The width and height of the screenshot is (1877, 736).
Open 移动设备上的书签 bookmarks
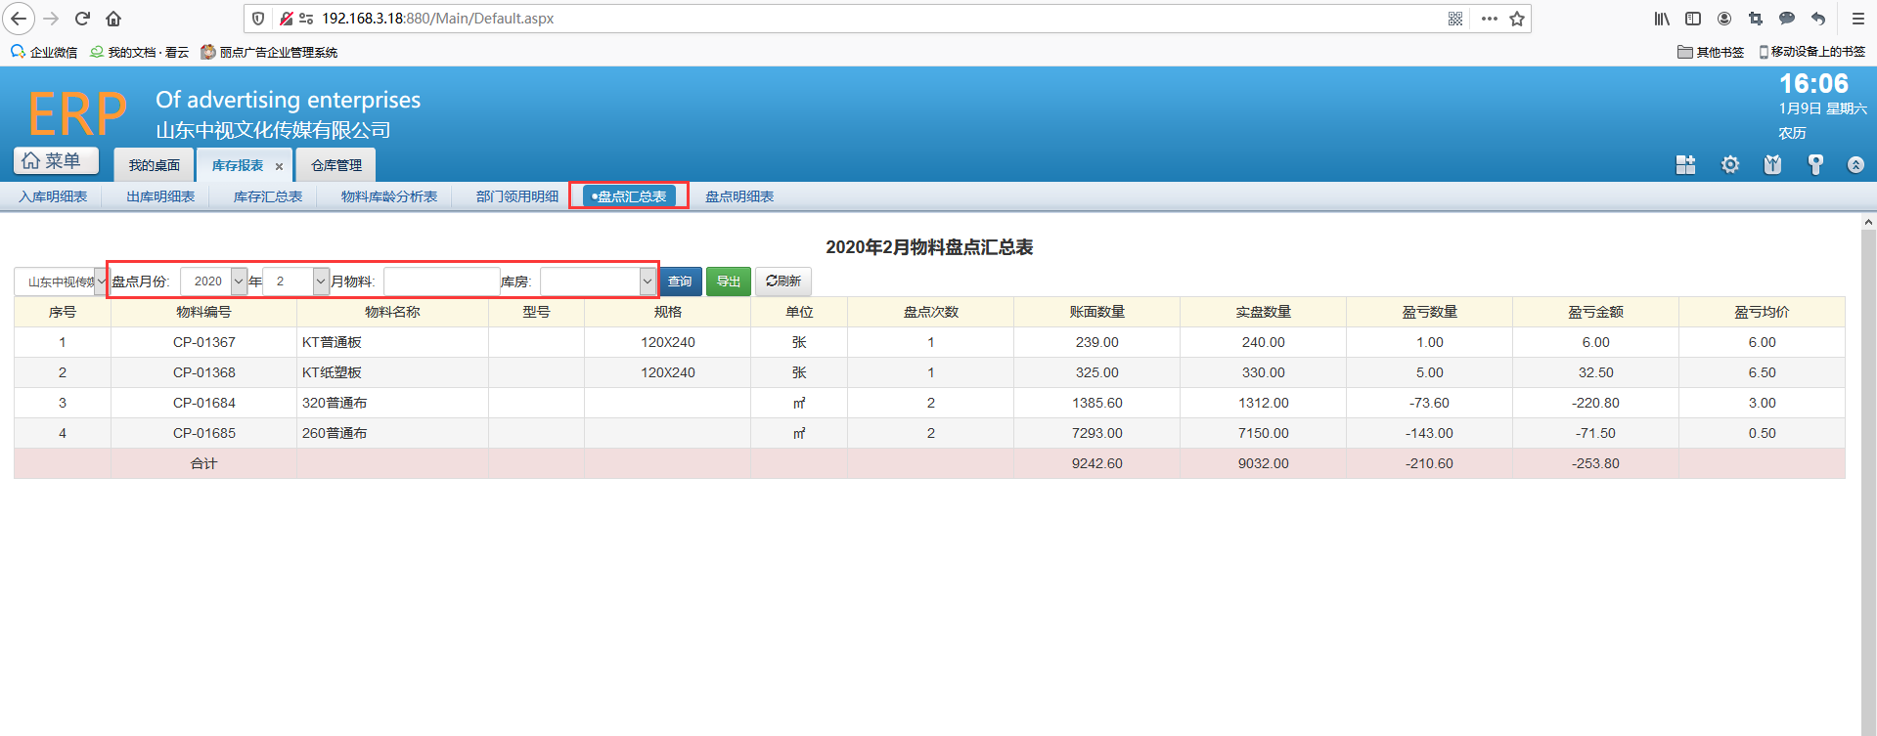1811,52
